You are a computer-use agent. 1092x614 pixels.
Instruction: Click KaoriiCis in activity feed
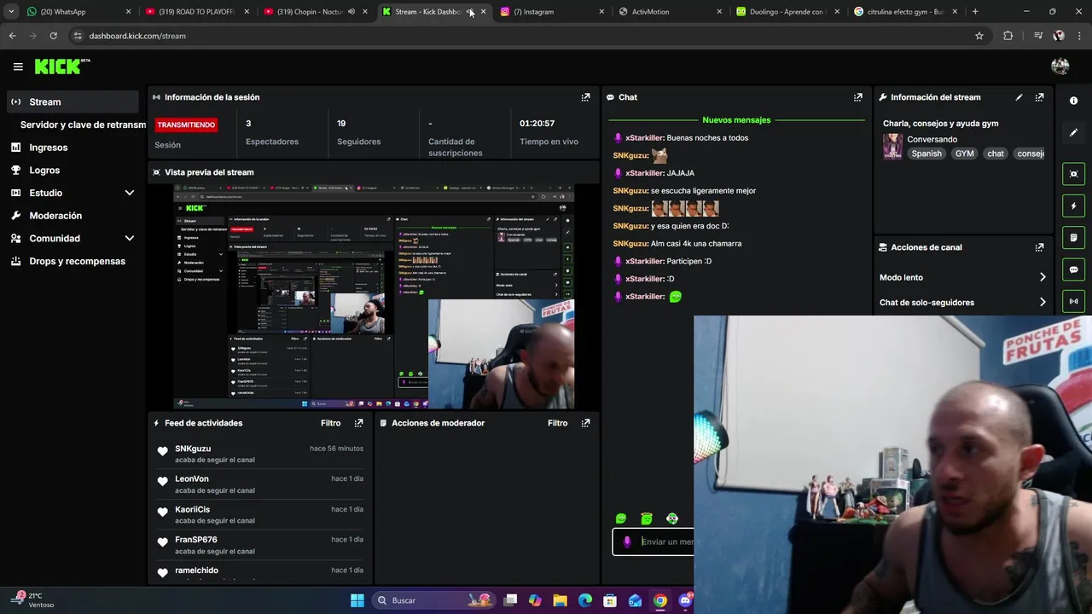tap(192, 509)
